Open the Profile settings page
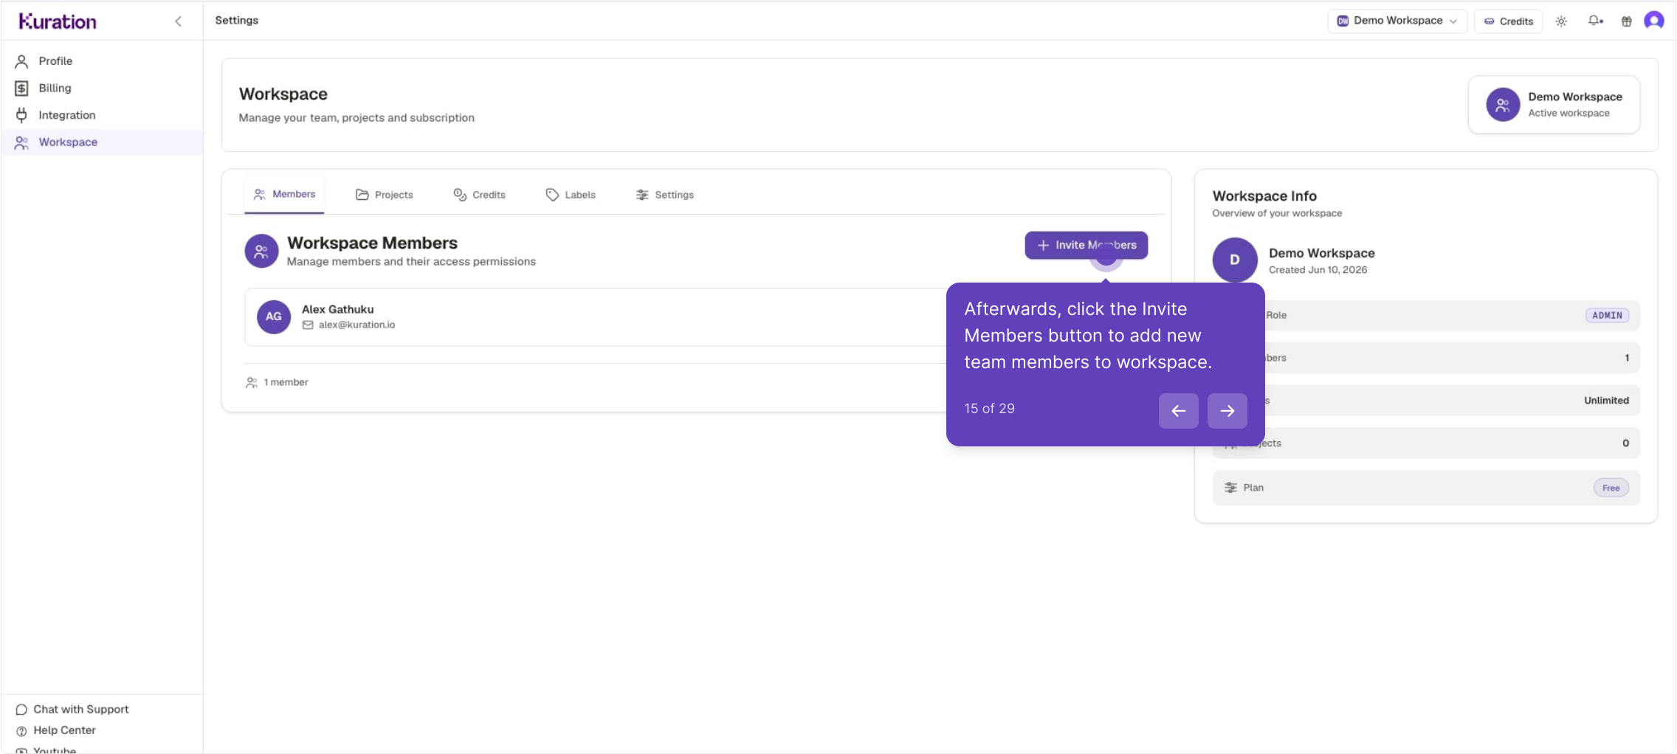Image resolution: width=1677 pixels, height=754 pixels. pyautogui.click(x=102, y=61)
